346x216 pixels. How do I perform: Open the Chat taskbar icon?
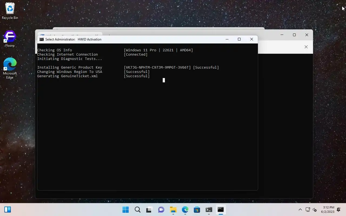(161, 210)
